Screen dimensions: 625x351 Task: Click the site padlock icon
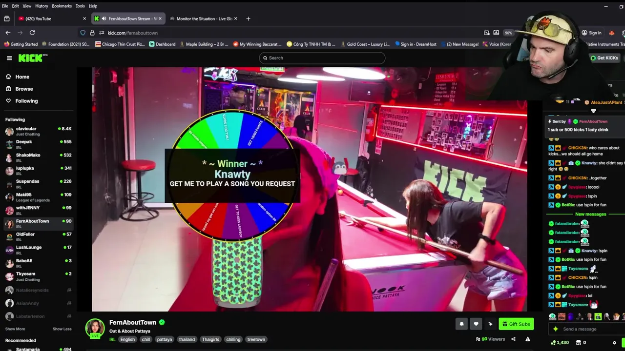[92, 33]
